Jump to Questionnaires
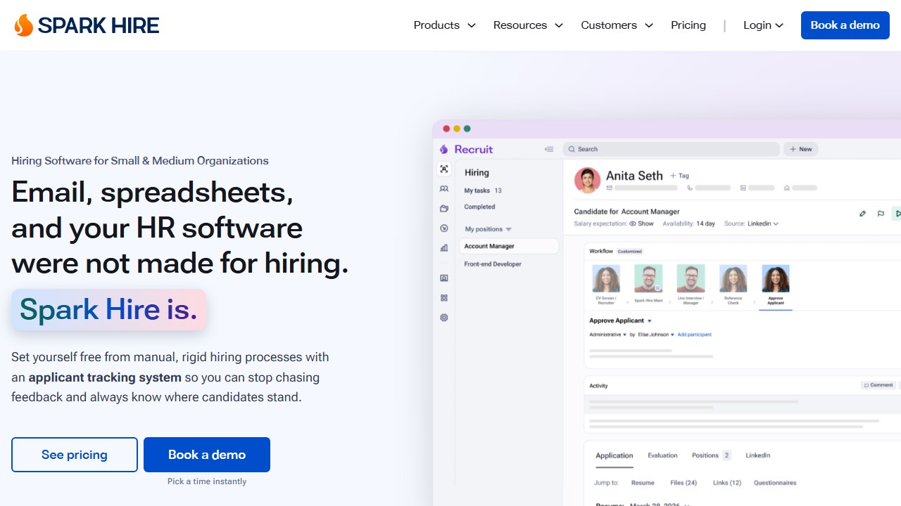Screen dimensions: 901x506 point(775,483)
